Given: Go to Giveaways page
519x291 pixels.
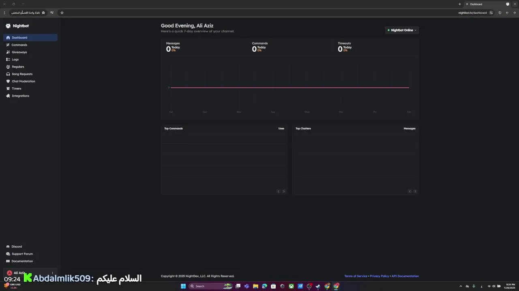Looking at the screenshot, I should click(30, 52).
